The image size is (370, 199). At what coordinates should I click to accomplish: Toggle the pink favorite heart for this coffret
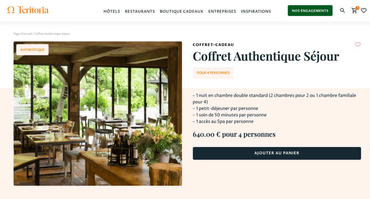click(358, 44)
